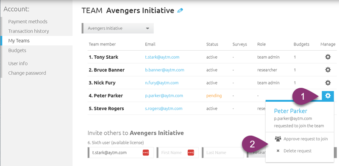Focus the invite email input field
Image resolution: width=339 pixels, height=166 pixels.
tap(121, 152)
